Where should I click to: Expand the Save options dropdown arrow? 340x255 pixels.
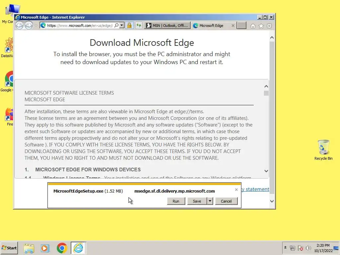(x=210, y=201)
